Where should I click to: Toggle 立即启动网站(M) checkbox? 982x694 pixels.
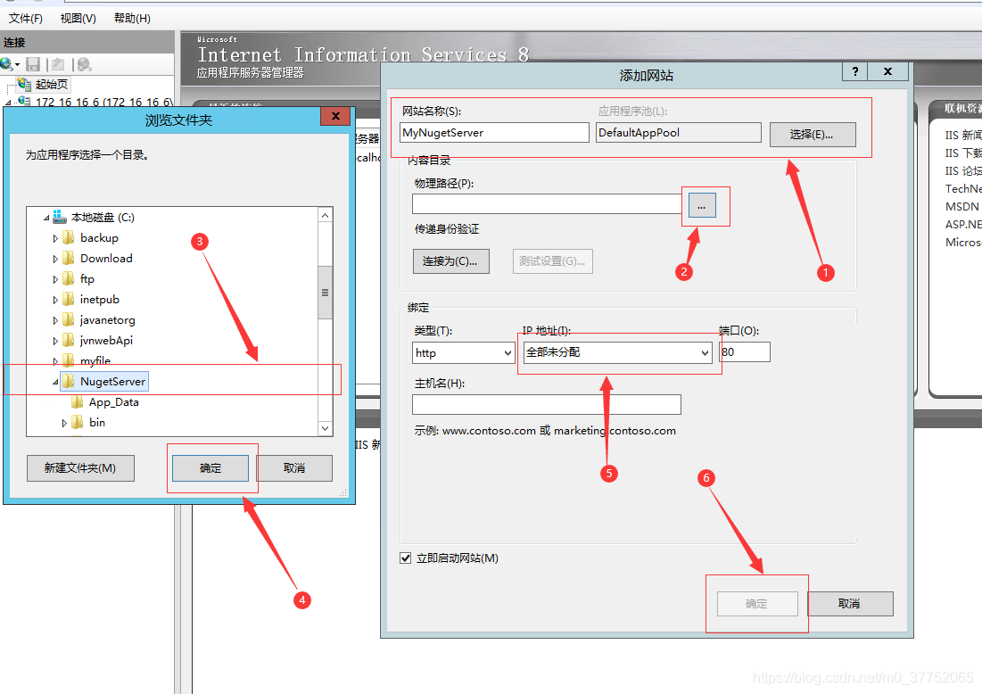click(405, 558)
